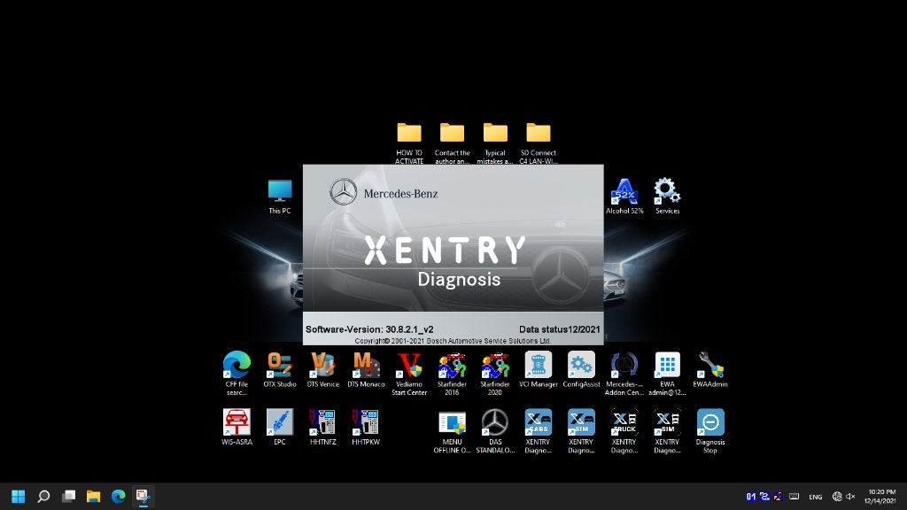907x510 pixels.
Task: Open Alcohol 52% desktop shortcut
Action: [x=624, y=196]
